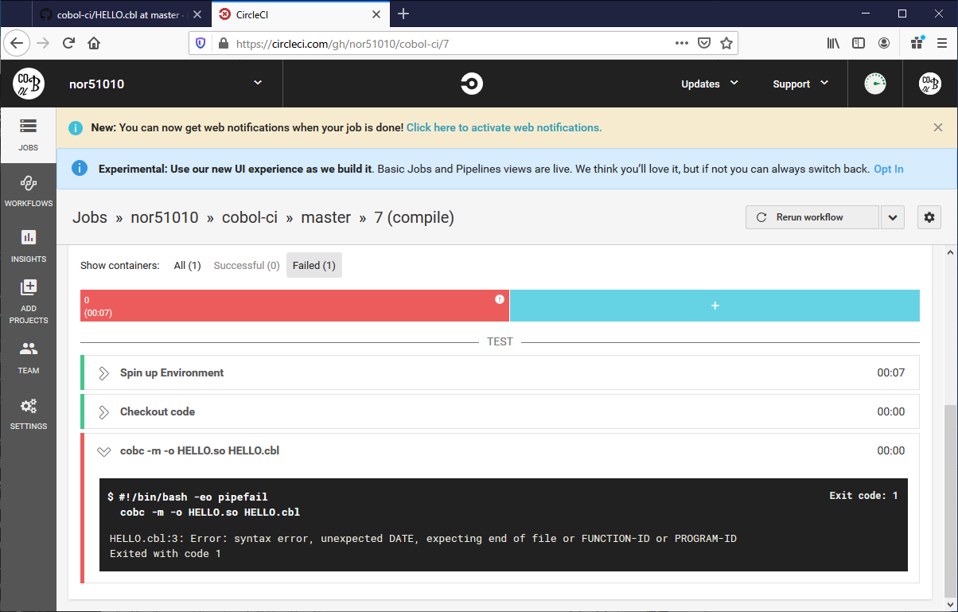Activate web notifications link

[x=504, y=127]
